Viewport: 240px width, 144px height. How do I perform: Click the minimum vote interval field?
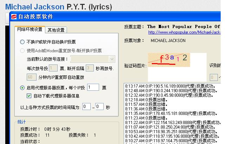86,107
